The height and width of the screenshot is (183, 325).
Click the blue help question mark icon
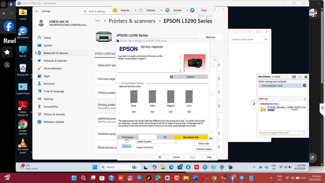coord(172,77)
